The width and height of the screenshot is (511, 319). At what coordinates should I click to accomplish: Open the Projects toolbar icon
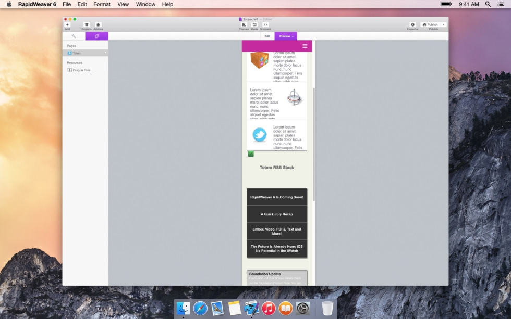pyautogui.click(x=87, y=24)
